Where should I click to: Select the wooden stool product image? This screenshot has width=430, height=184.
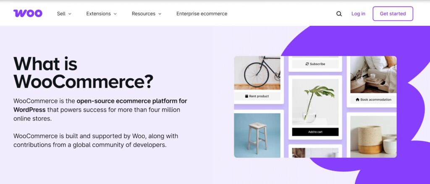(257, 135)
